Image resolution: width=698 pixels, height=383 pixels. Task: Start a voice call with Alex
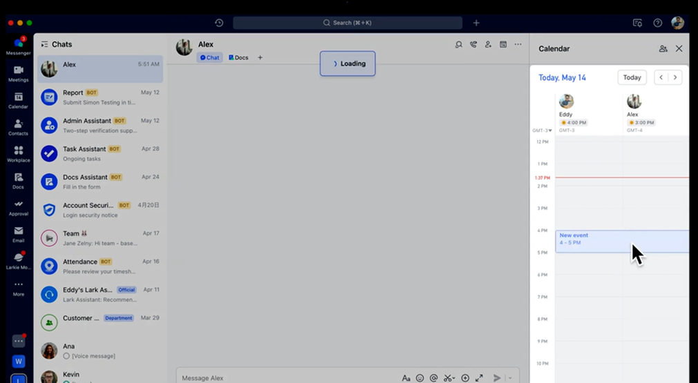(473, 45)
